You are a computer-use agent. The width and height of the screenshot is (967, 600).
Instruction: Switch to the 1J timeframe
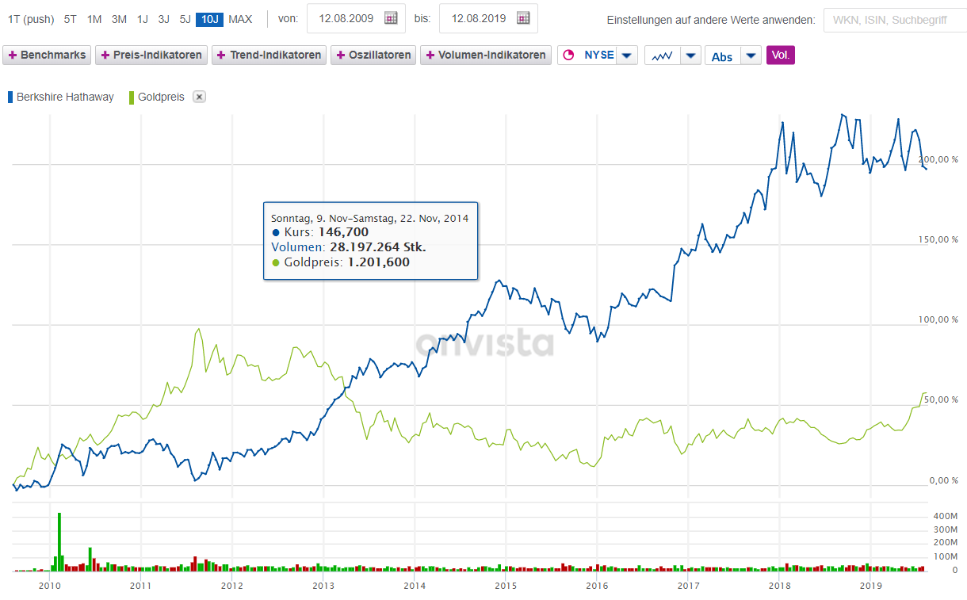(143, 19)
